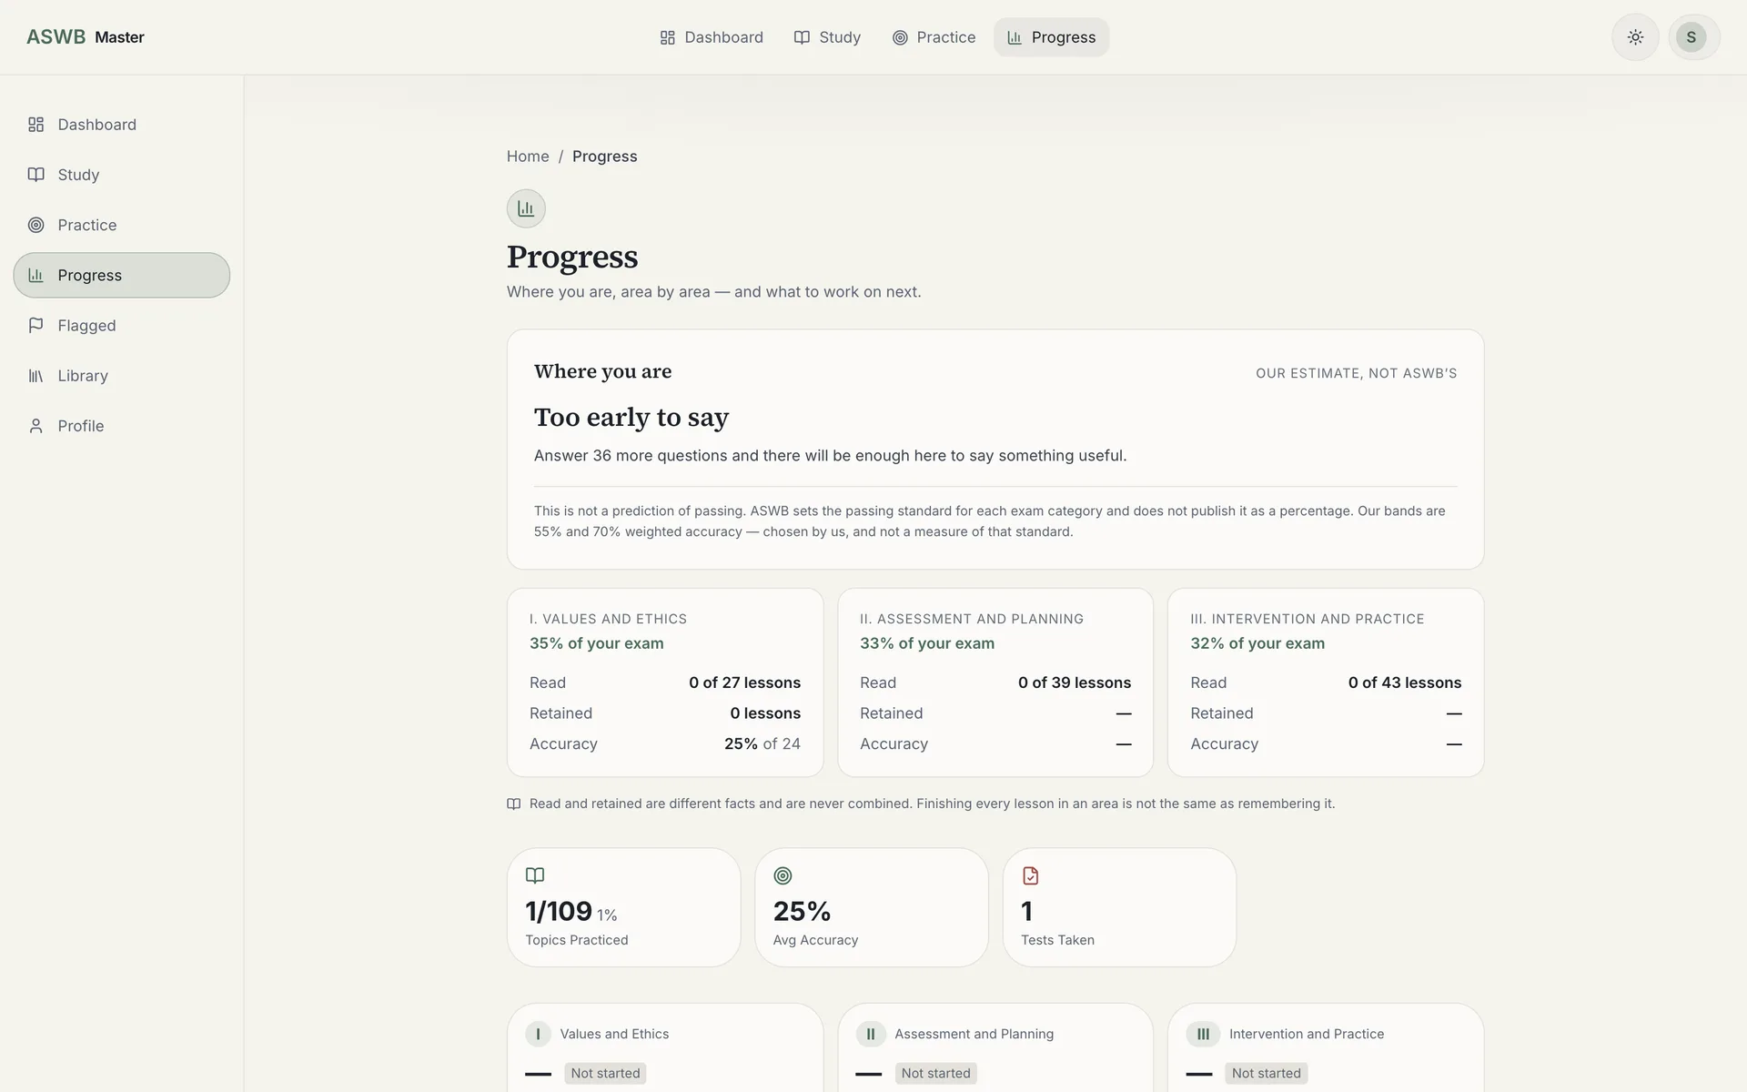The image size is (1747, 1092).
Task: Click the Not started badge under Values and Ethics
Action: click(x=605, y=1073)
